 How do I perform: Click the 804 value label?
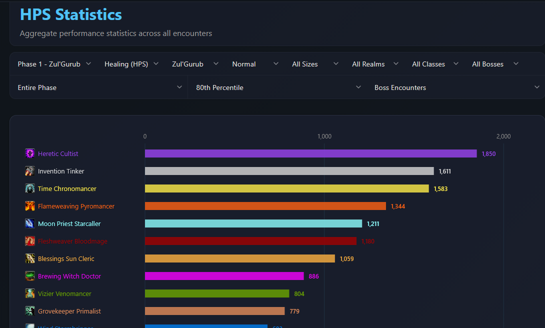coord(299,294)
